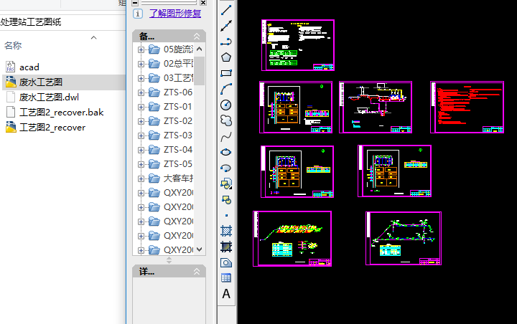Select the ZTS-03 folder entry
This screenshot has width=517, height=324.
(x=170, y=135)
